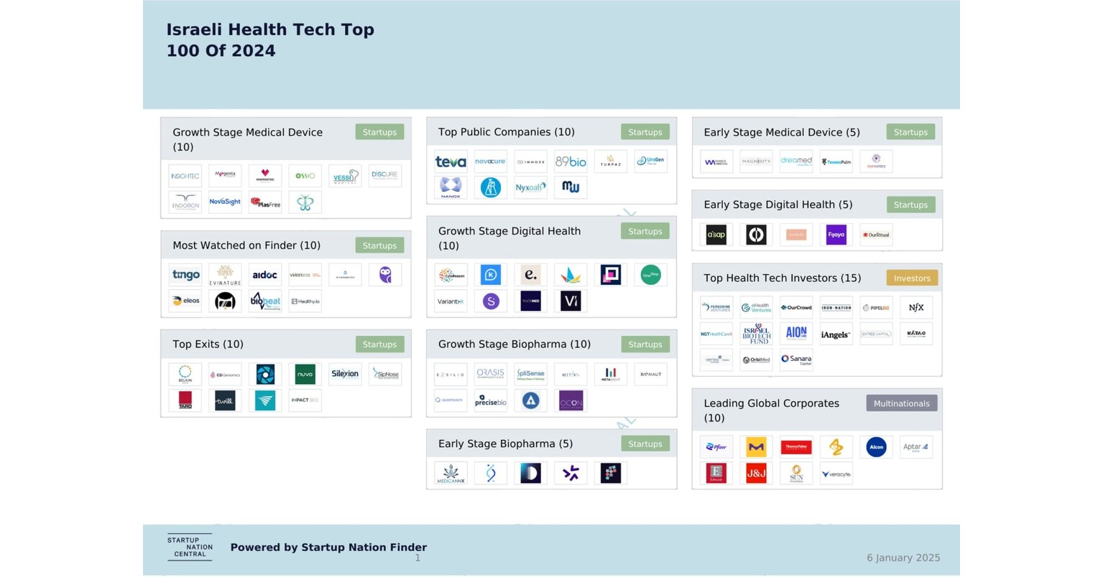
Task: Open the Healthy.io logo tile
Action: click(x=305, y=301)
